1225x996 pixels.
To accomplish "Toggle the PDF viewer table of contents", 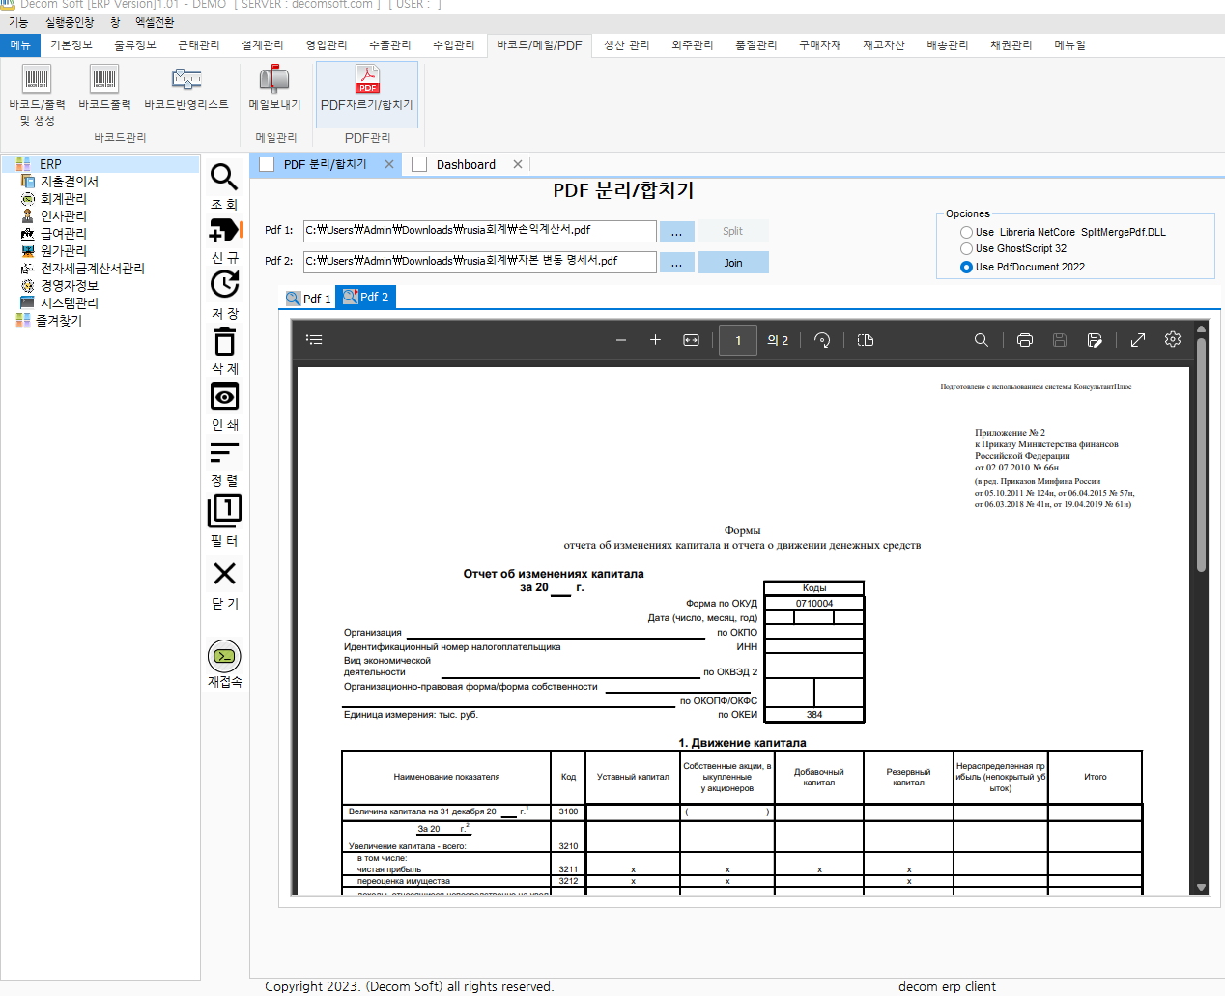I will pyautogui.click(x=314, y=340).
